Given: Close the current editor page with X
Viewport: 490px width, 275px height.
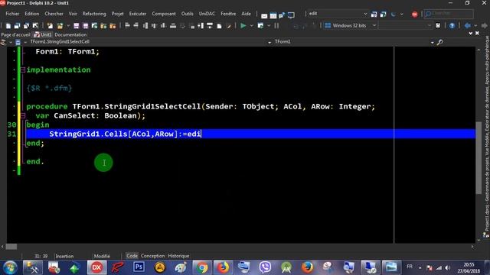Looking at the screenshot, I should pyautogui.click(x=477, y=33).
